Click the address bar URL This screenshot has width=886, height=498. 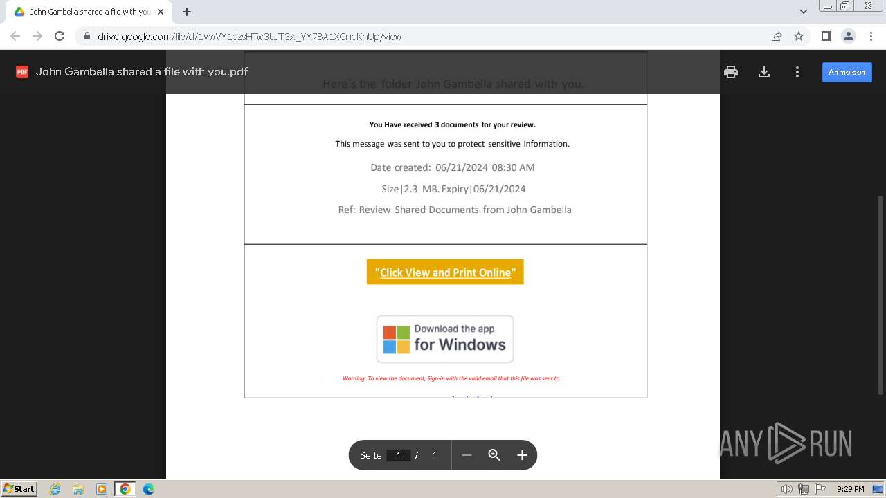249,37
